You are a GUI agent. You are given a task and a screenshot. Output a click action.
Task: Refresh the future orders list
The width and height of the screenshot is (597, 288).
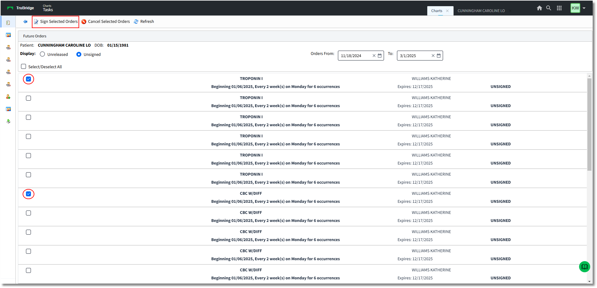144,22
